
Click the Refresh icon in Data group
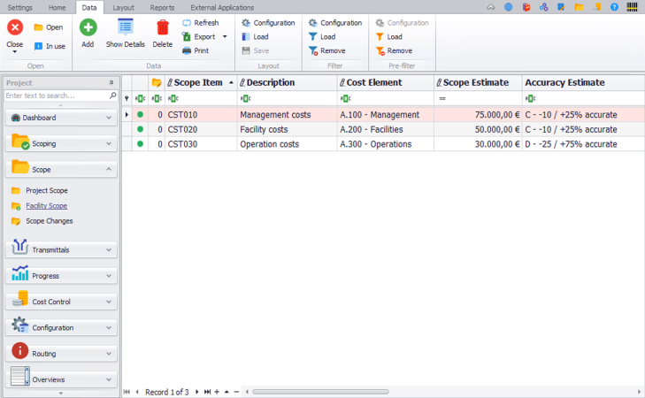pyautogui.click(x=188, y=23)
